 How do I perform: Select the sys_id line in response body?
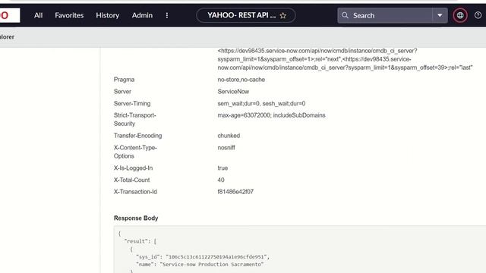(203, 257)
